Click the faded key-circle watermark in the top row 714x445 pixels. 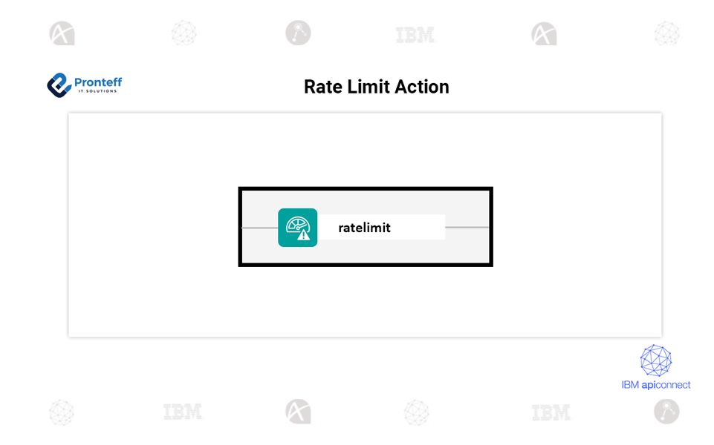pos(298,33)
